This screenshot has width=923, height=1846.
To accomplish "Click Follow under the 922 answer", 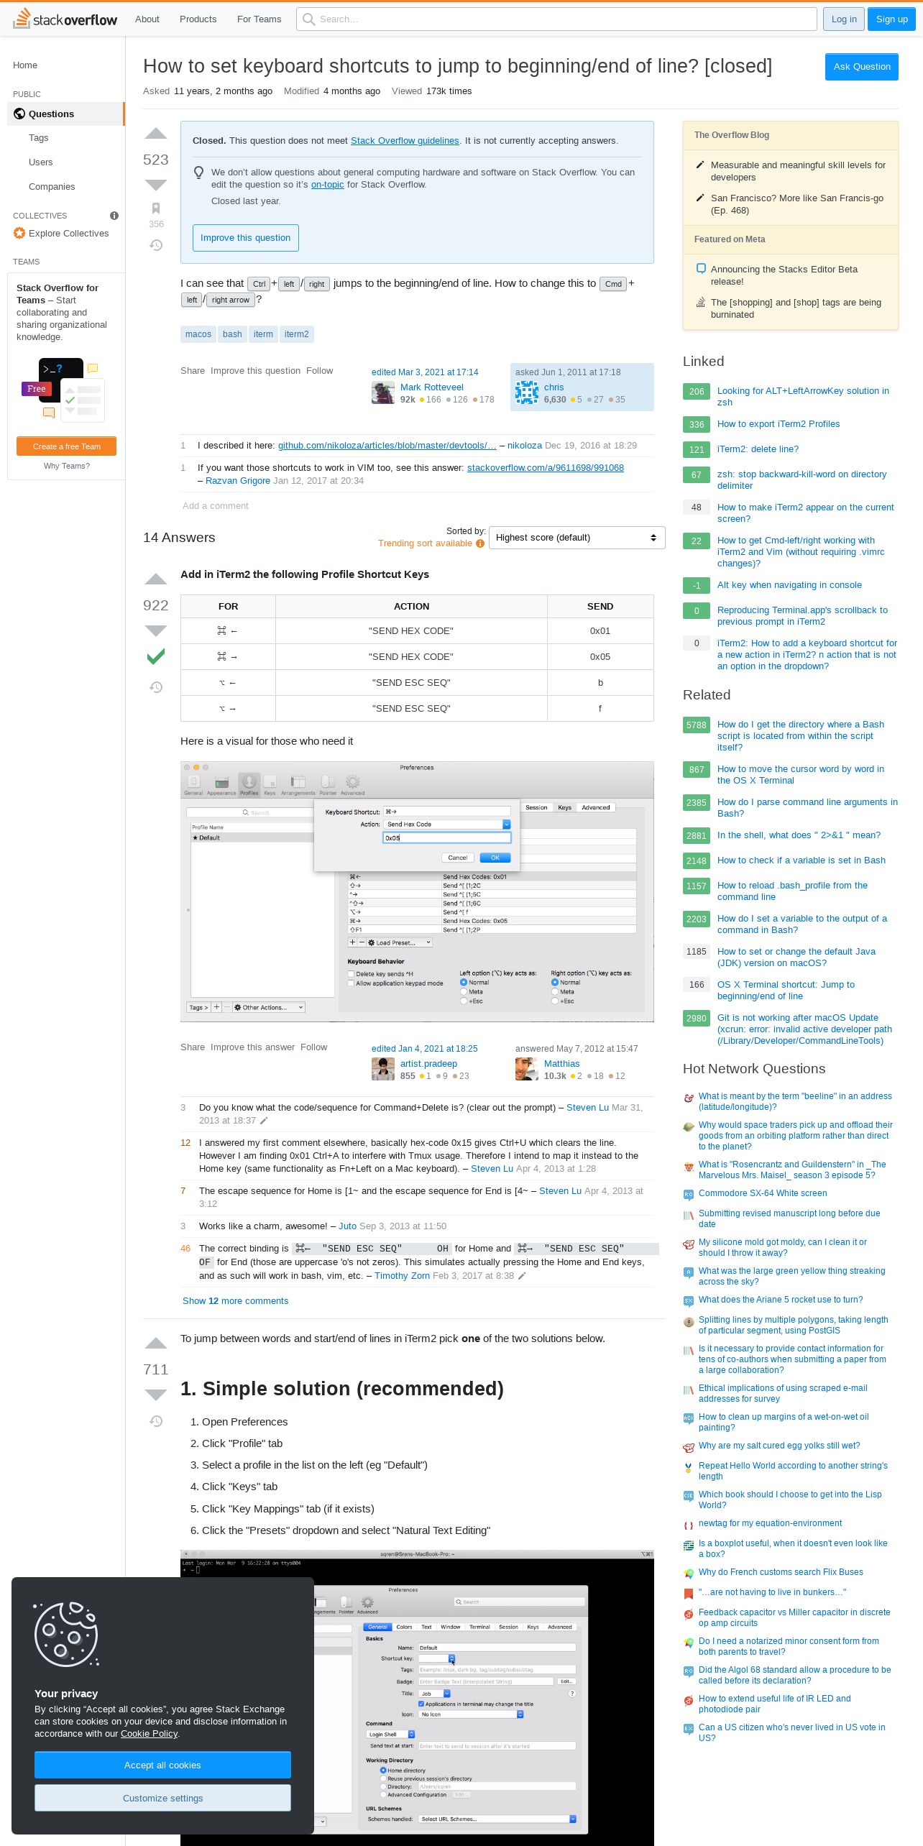I will click(313, 1047).
